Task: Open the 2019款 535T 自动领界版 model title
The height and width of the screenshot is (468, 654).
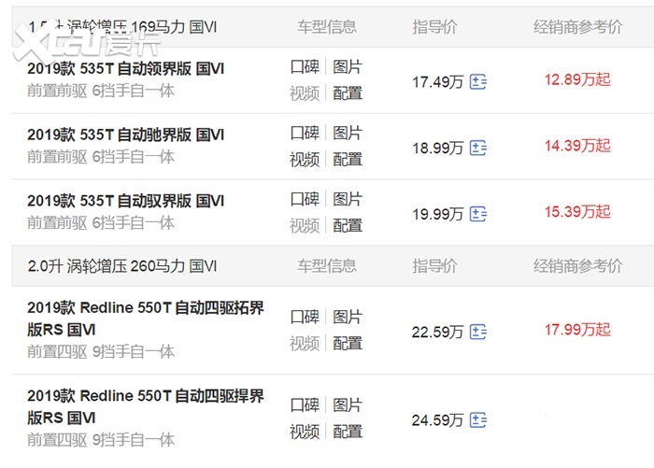Action: pyautogui.click(x=126, y=69)
